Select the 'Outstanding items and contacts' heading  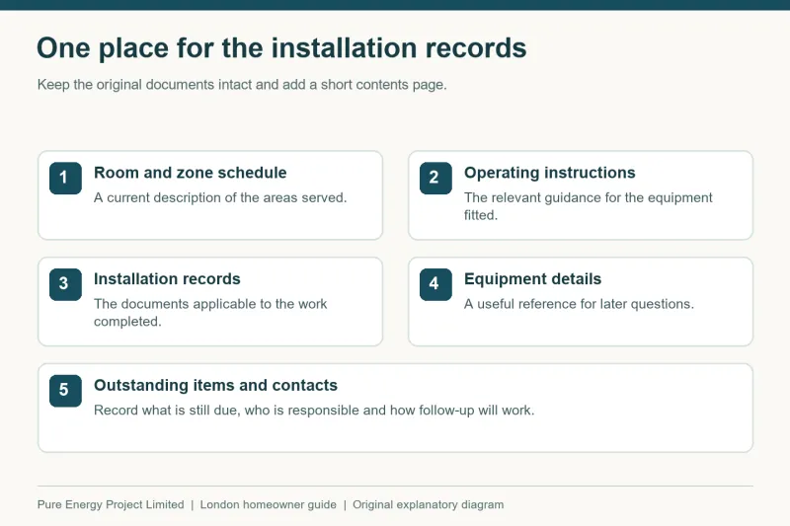point(215,385)
